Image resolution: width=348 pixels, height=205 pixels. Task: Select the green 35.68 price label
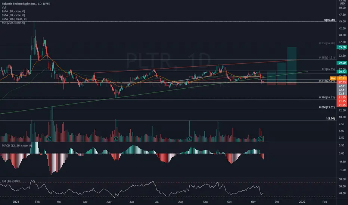(342, 47)
